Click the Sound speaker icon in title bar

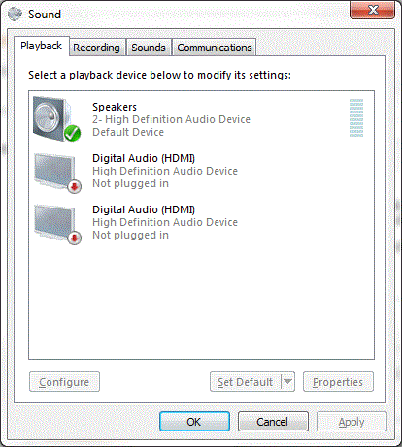15,14
